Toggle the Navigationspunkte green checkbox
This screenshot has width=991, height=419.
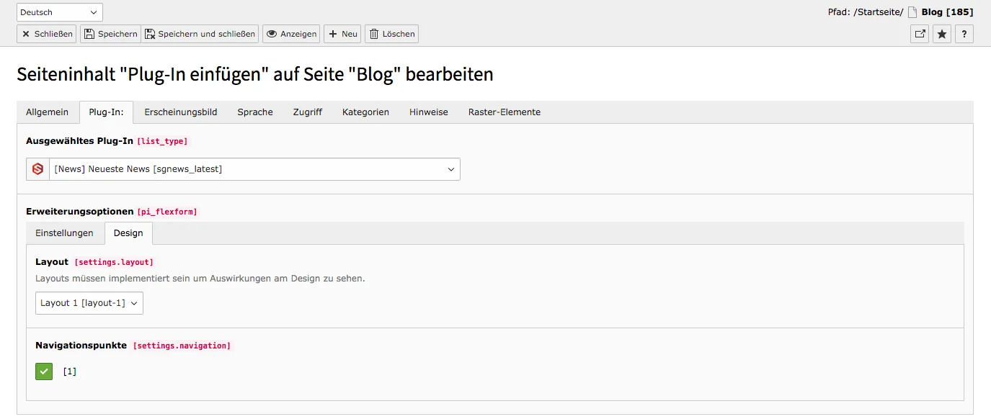point(43,371)
